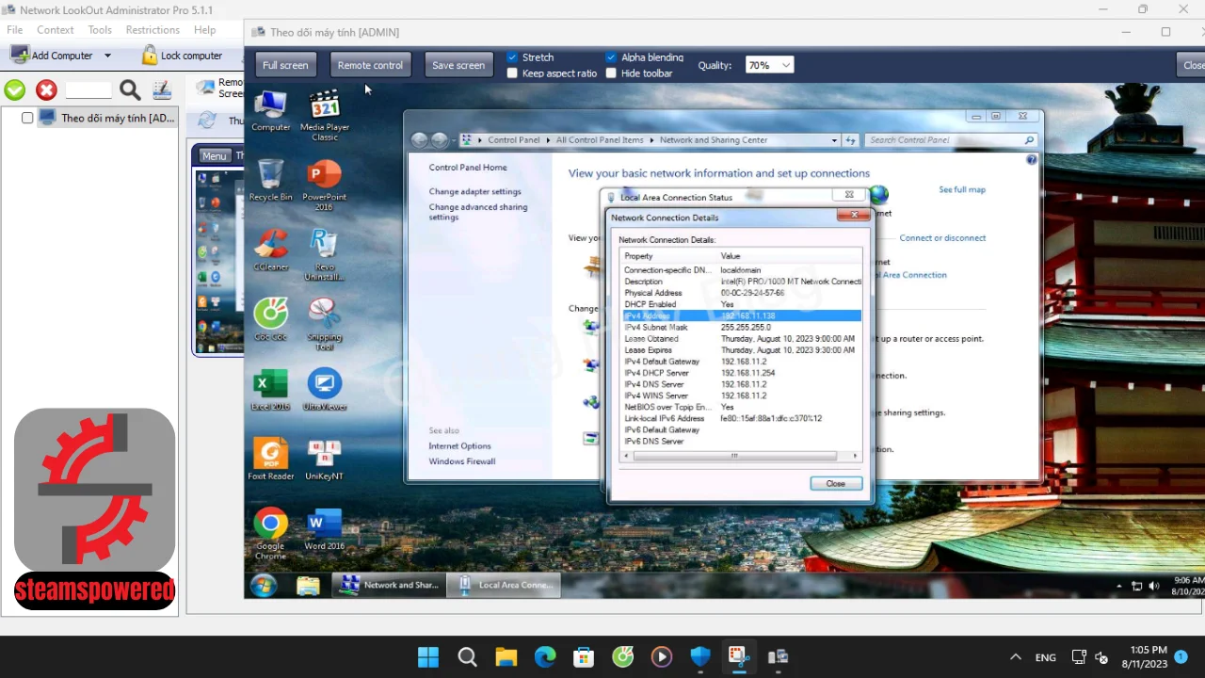Open the Add Computer dropdown arrow
This screenshot has height=678, width=1205.
pyautogui.click(x=107, y=56)
